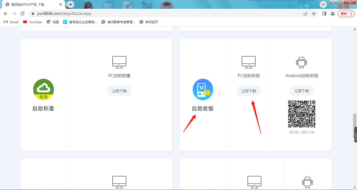Expand the tab search dropdown arrow

[x=323, y=4]
